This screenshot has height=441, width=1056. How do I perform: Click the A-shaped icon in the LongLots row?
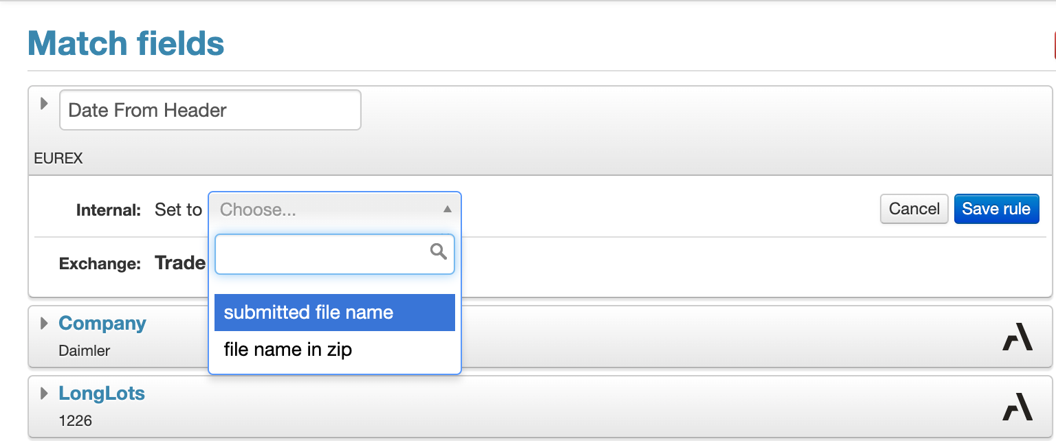[1017, 407]
